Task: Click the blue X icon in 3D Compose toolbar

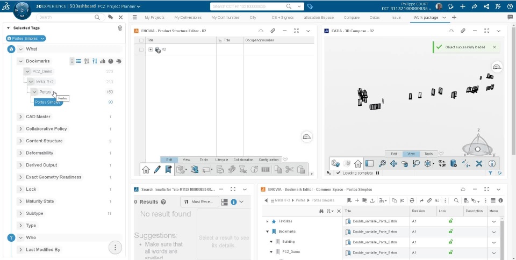Action: (479, 163)
